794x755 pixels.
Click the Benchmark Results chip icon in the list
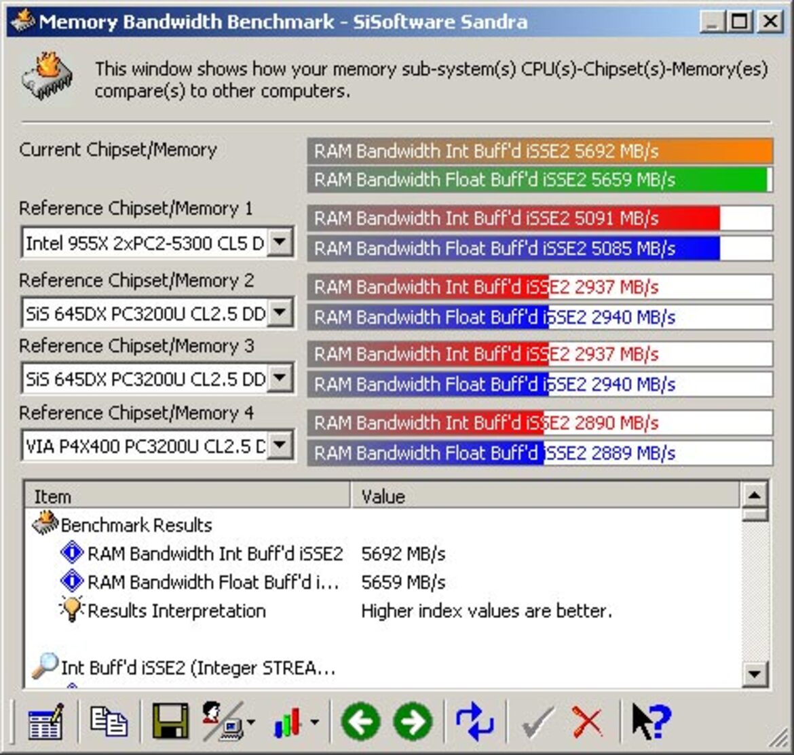(45, 523)
